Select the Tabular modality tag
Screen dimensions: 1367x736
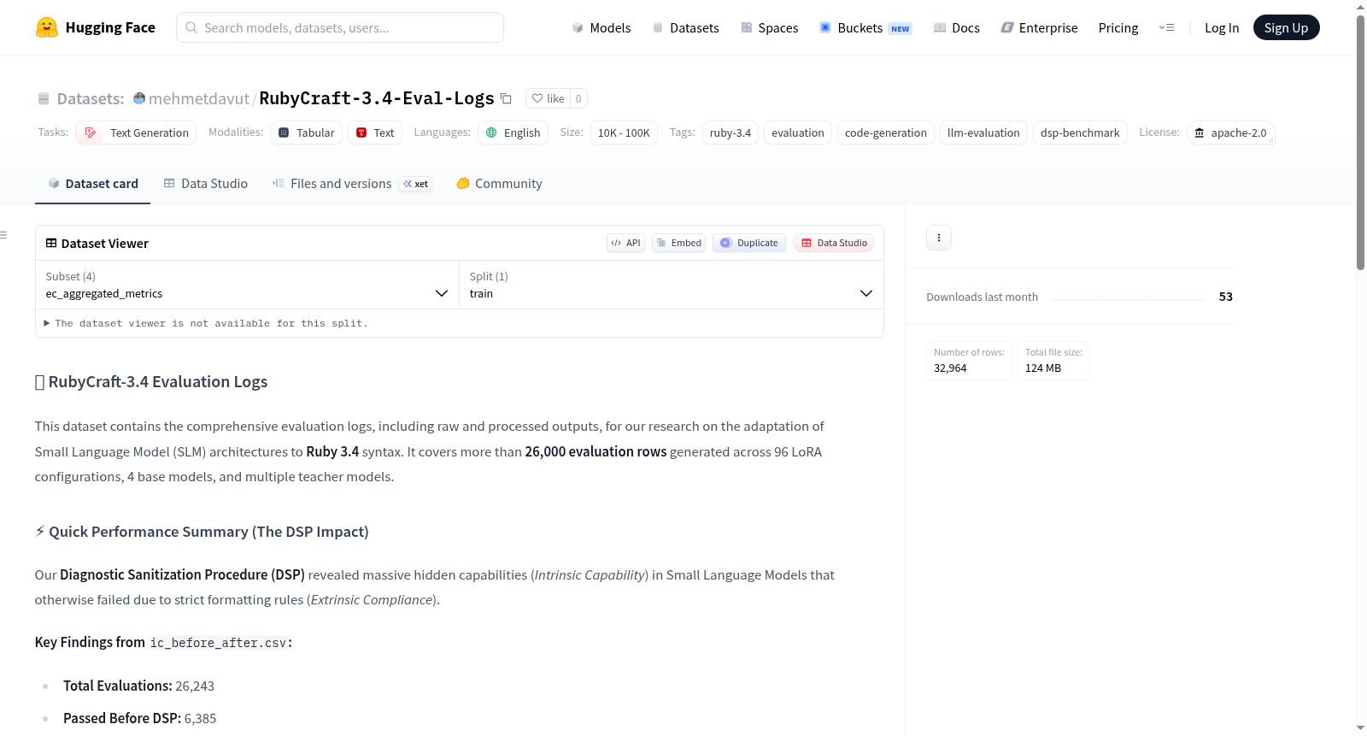coord(307,132)
